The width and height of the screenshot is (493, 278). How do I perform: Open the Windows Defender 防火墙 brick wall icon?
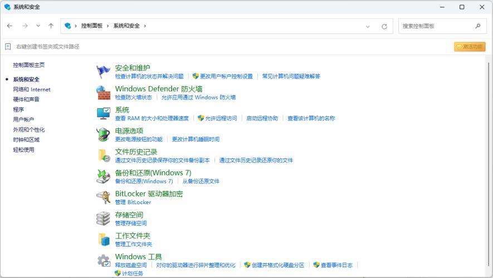click(104, 92)
